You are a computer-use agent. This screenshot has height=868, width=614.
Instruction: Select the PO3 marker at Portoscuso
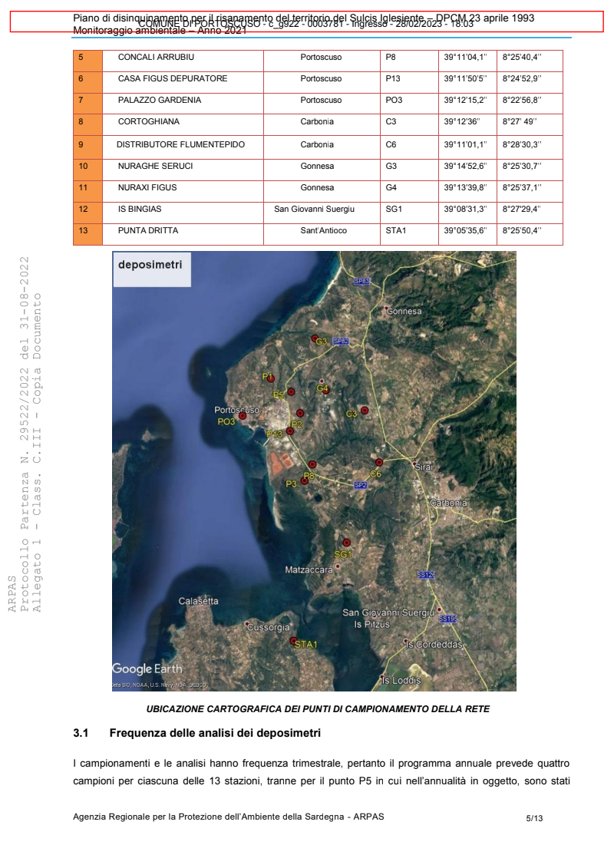tap(243, 415)
